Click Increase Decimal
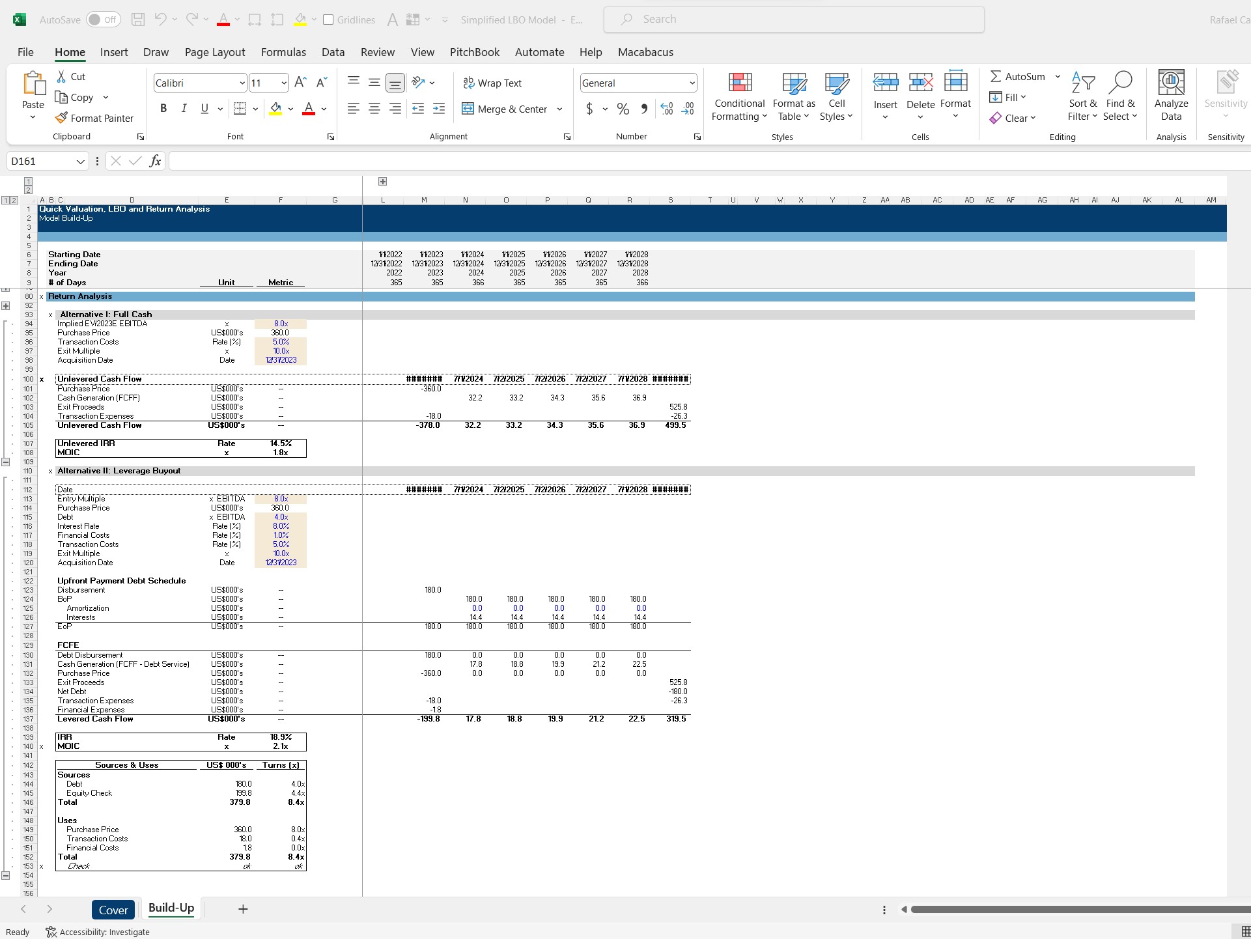Screen dimensions: 1251x939 666,109
